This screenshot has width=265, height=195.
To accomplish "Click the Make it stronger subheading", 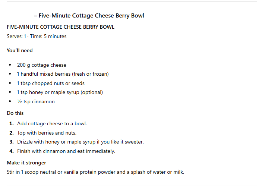I will click(x=26, y=163).
